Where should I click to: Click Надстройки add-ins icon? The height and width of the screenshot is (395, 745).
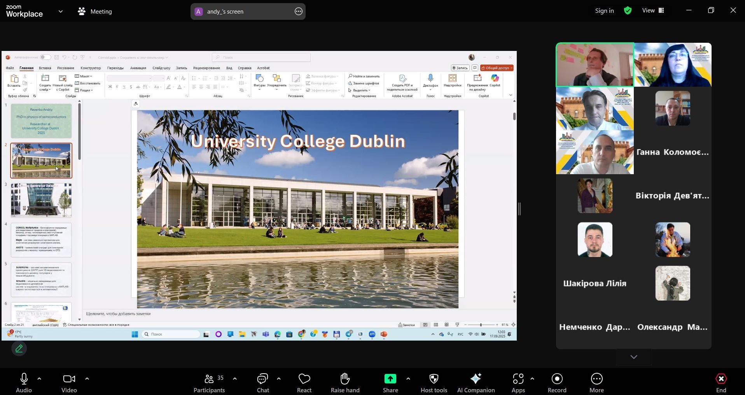pyautogui.click(x=453, y=80)
